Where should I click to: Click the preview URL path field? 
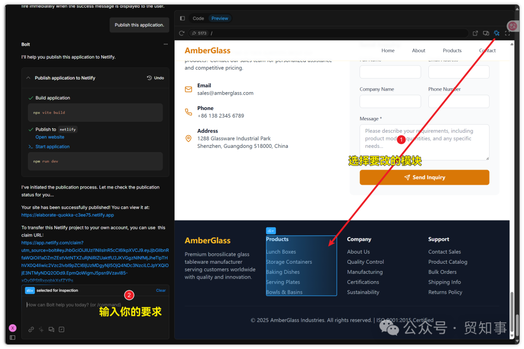[x=338, y=33]
